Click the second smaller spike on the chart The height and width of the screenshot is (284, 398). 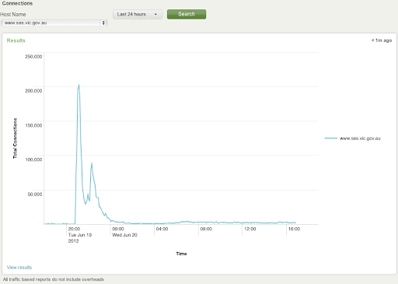point(92,163)
